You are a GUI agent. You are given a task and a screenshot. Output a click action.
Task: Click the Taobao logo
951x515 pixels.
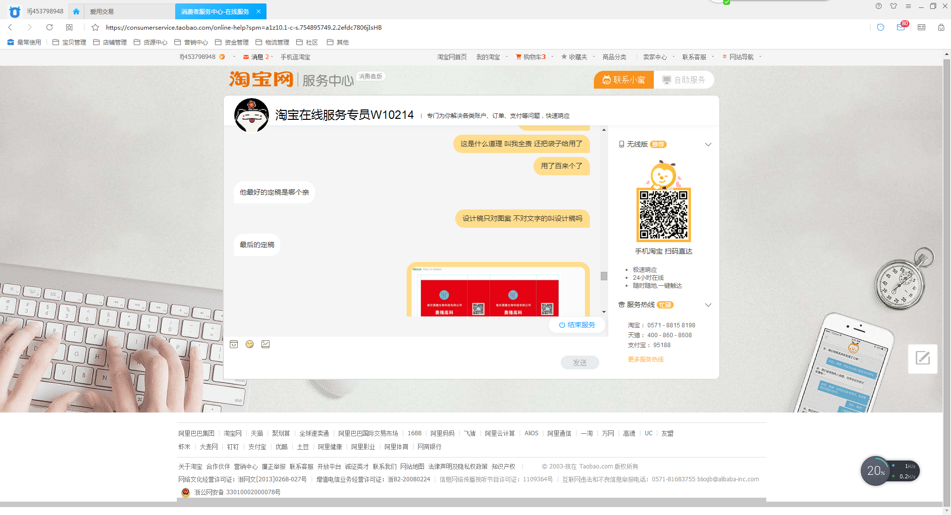coord(261,79)
